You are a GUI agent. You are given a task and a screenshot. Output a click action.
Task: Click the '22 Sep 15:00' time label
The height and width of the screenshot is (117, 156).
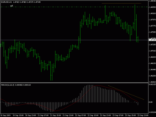pos(93,115)
